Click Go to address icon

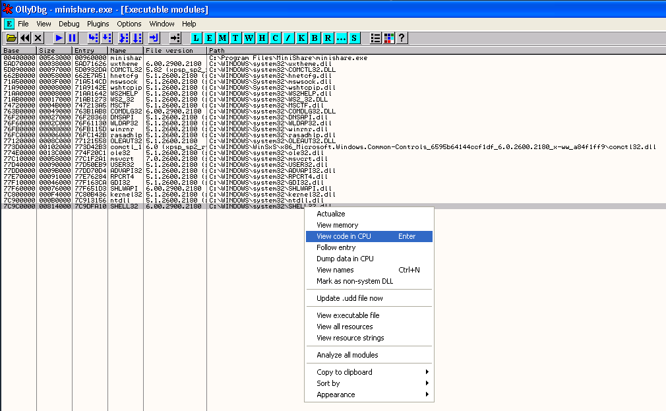click(175, 38)
